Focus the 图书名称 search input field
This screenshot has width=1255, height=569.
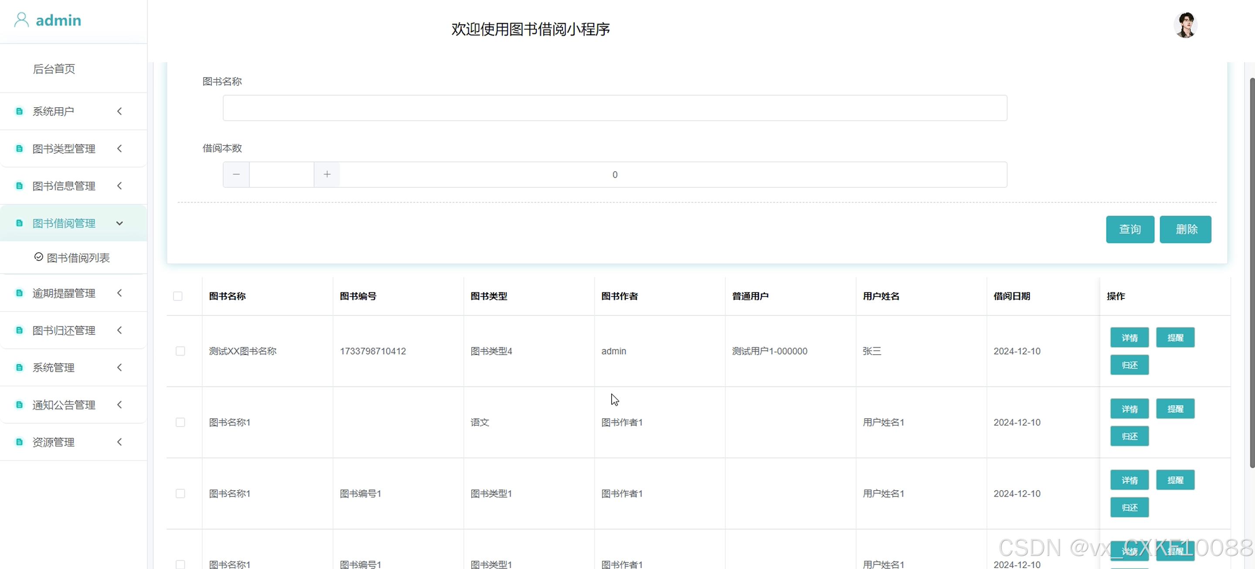614,108
